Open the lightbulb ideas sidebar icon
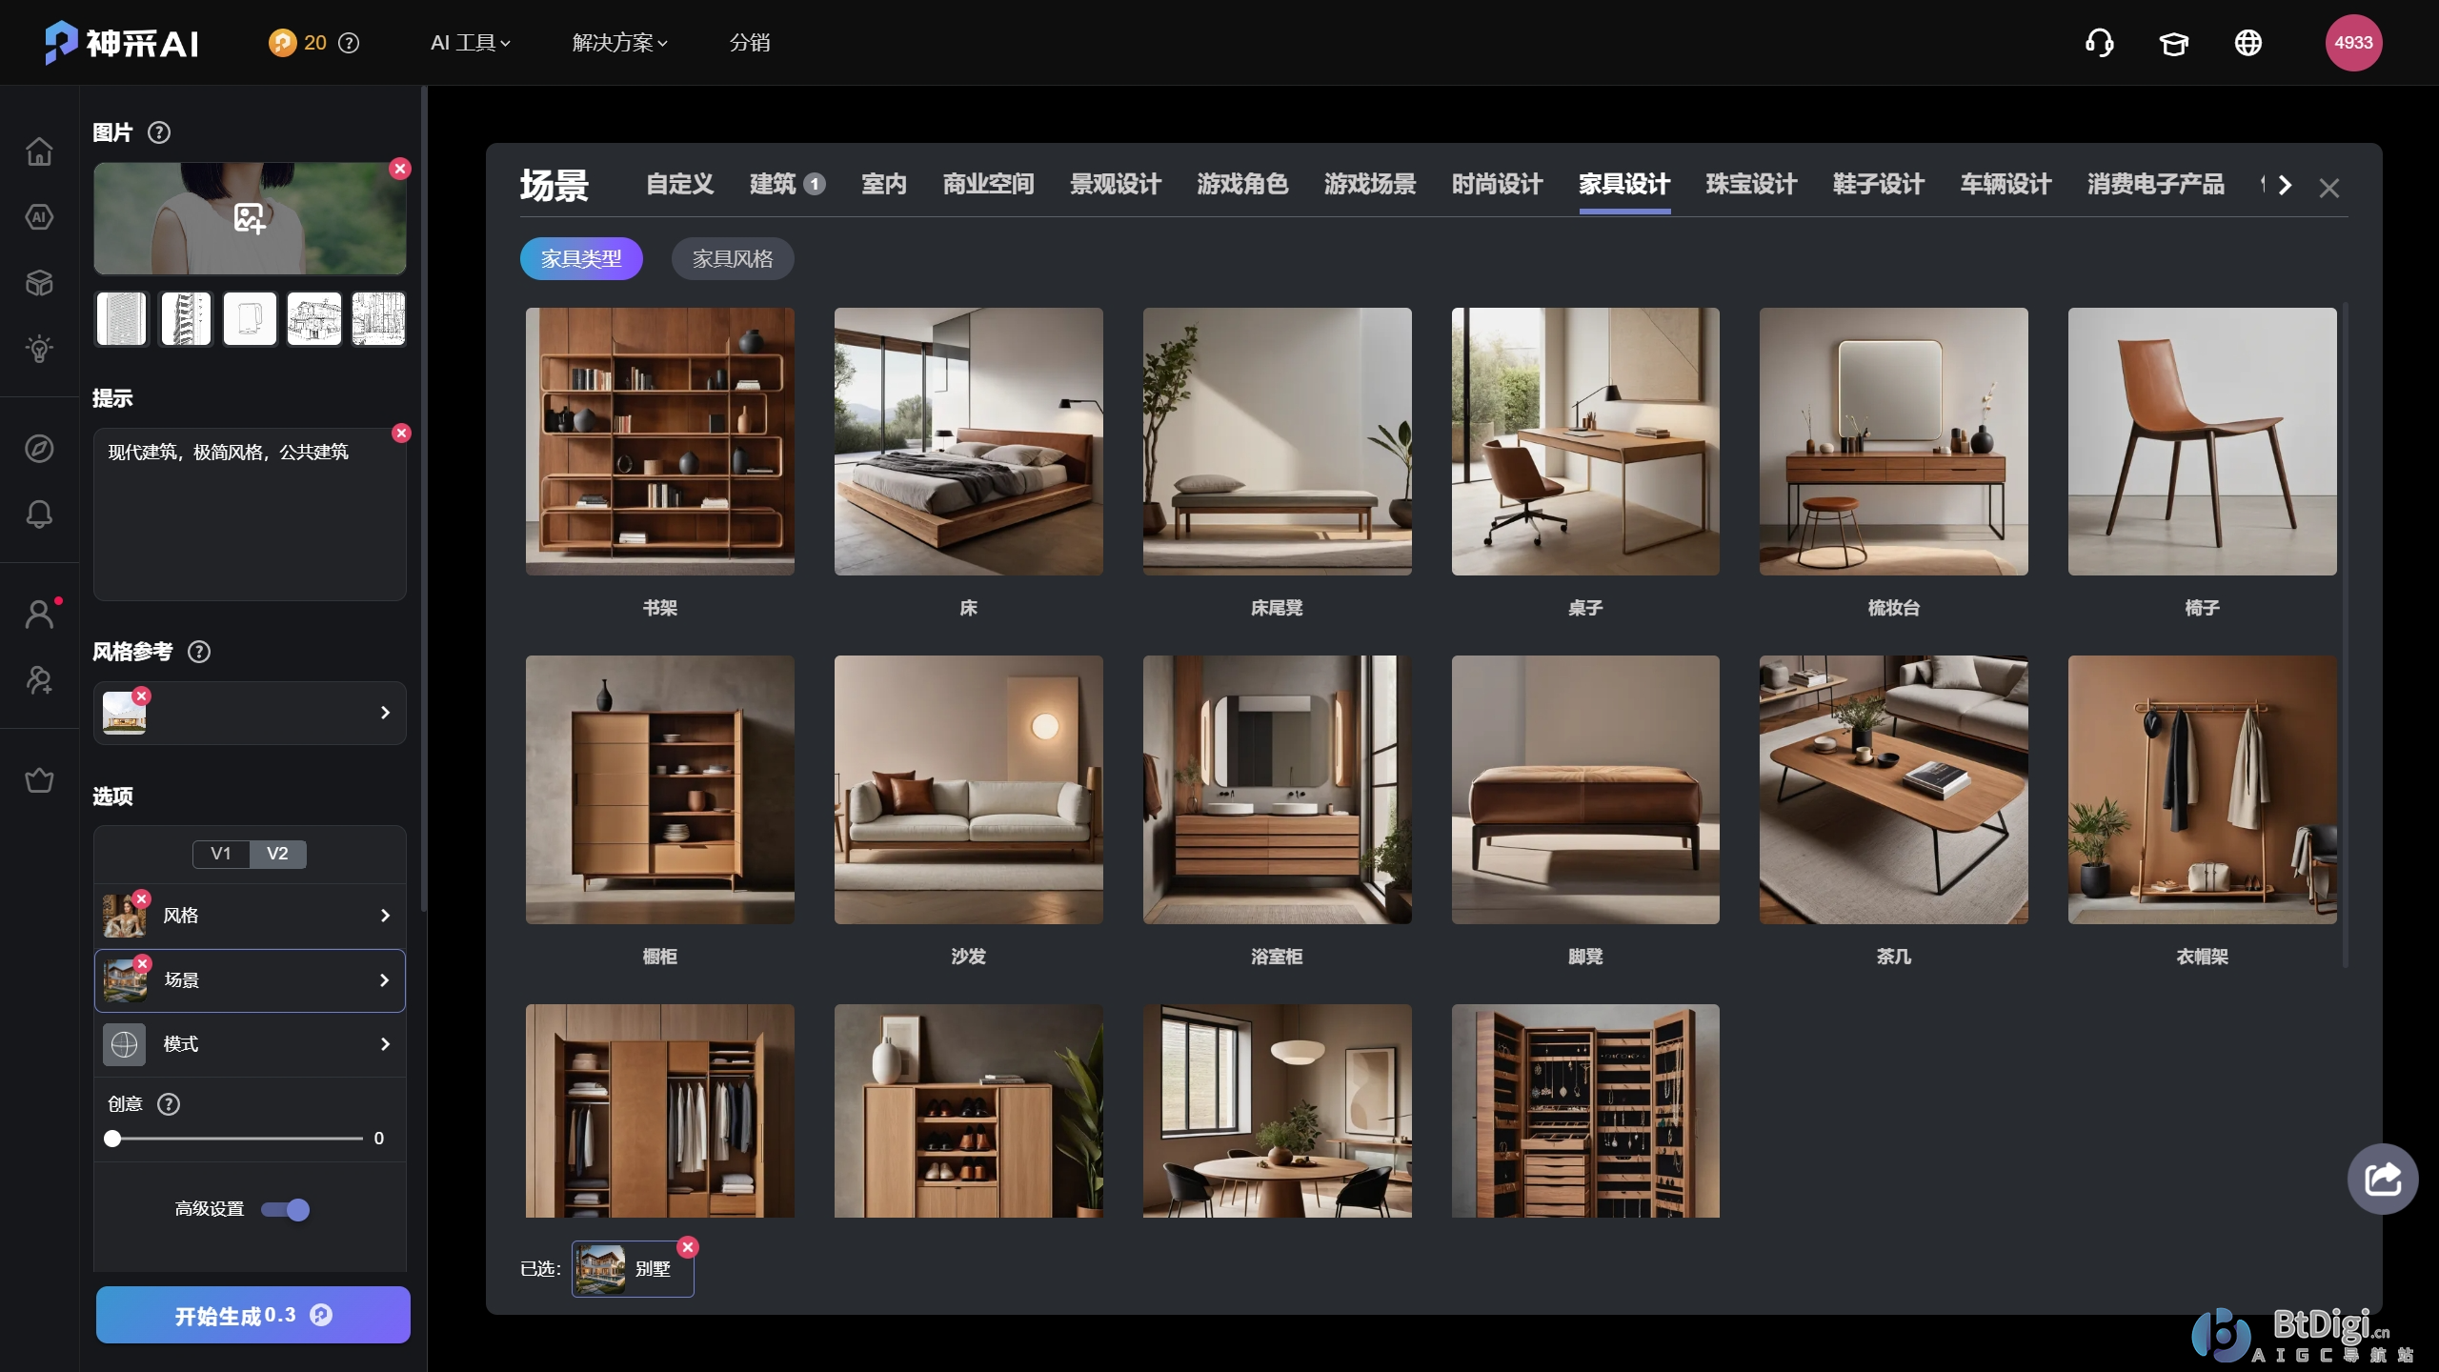The height and width of the screenshot is (1372, 2439). click(x=39, y=349)
